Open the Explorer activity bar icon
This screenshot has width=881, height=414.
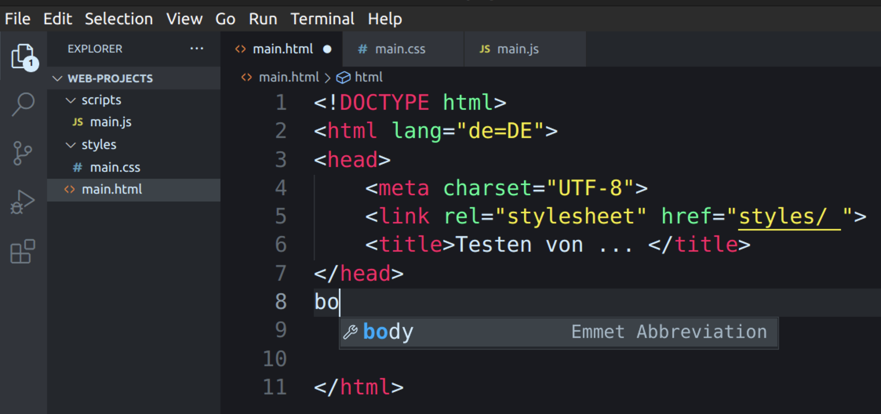point(24,57)
